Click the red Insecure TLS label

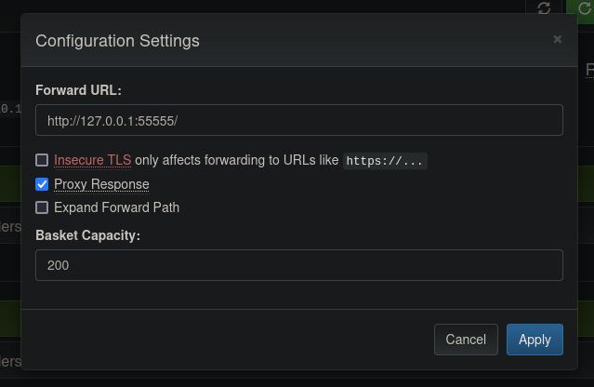pyautogui.click(x=92, y=160)
